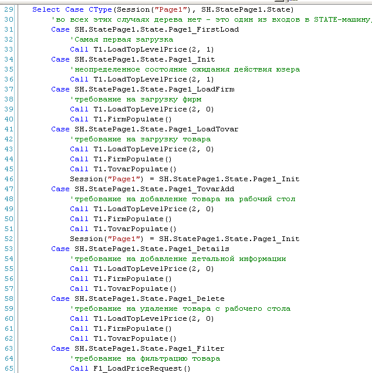Click comment 'требование на загрузку фирм
Image resolution: width=372 pixels, height=373 pixels.
tap(136, 100)
